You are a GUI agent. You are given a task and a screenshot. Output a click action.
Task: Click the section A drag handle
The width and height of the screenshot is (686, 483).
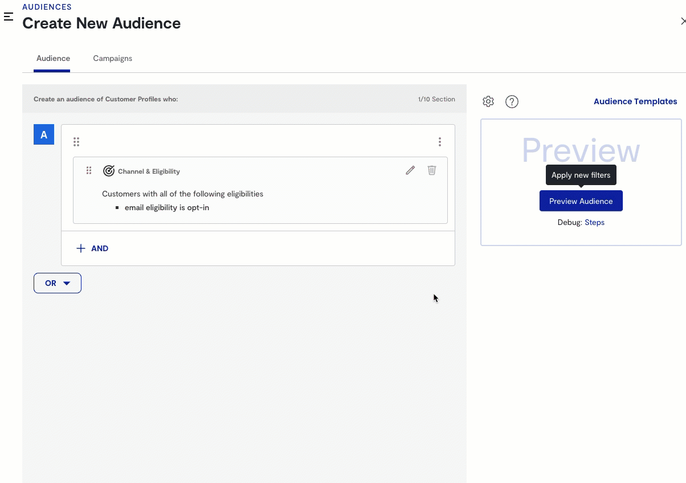(76, 142)
